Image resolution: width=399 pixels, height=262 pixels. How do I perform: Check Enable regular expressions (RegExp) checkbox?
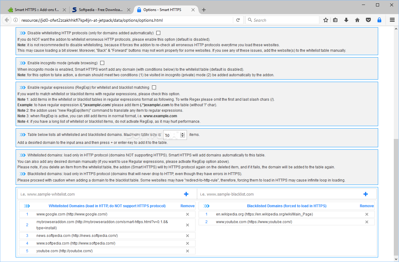click(x=154, y=88)
